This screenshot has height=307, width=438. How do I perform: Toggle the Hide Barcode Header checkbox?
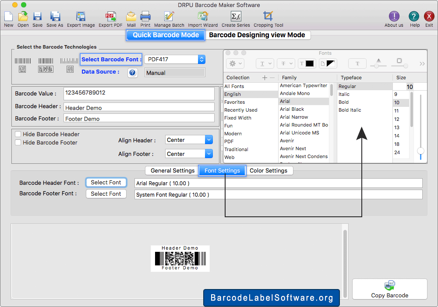[18, 134]
